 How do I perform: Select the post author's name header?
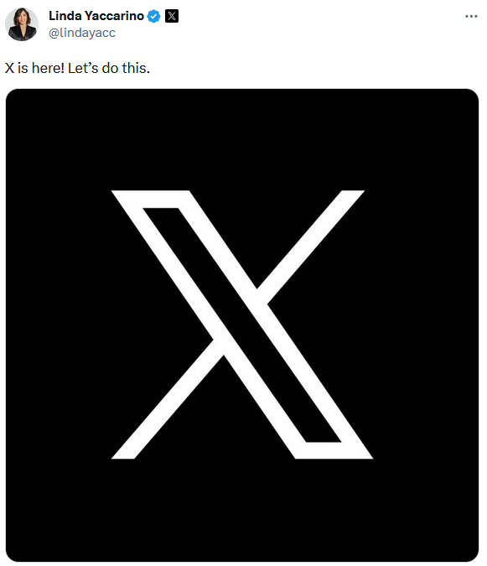[96, 16]
